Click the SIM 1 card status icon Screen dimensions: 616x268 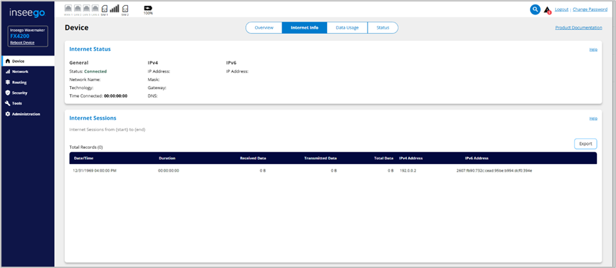pos(104,9)
